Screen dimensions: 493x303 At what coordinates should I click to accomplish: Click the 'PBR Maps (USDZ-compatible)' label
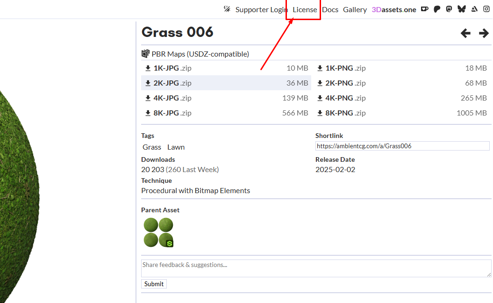200,54
